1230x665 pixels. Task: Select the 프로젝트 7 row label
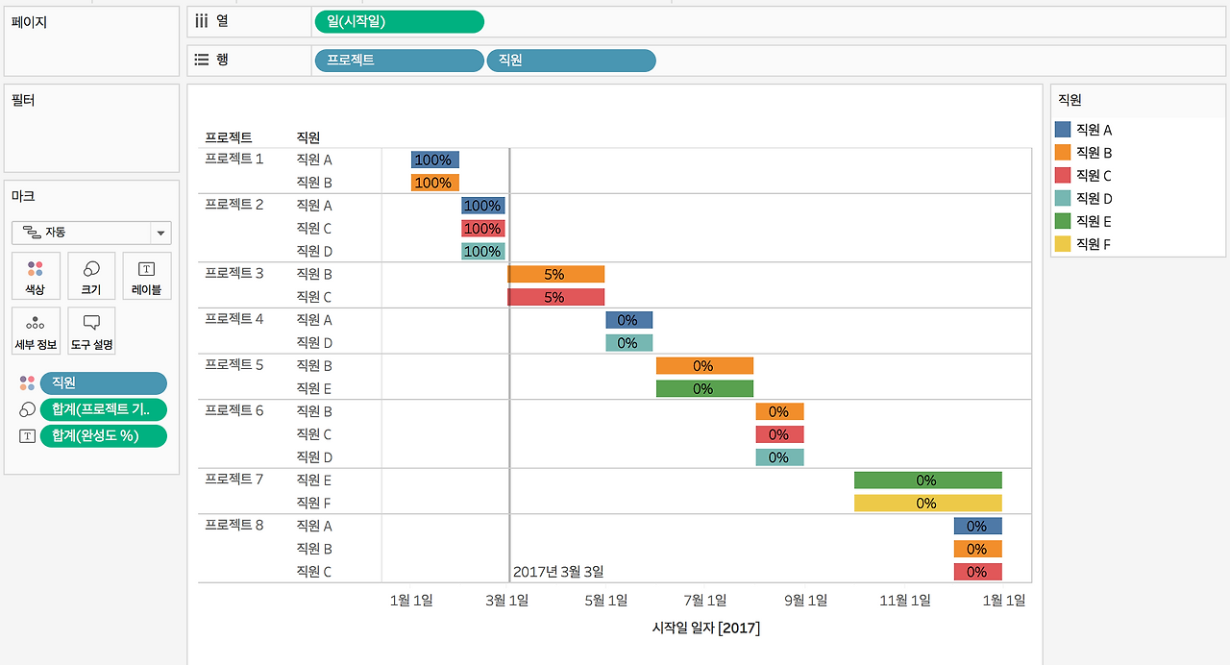(234, 480)
